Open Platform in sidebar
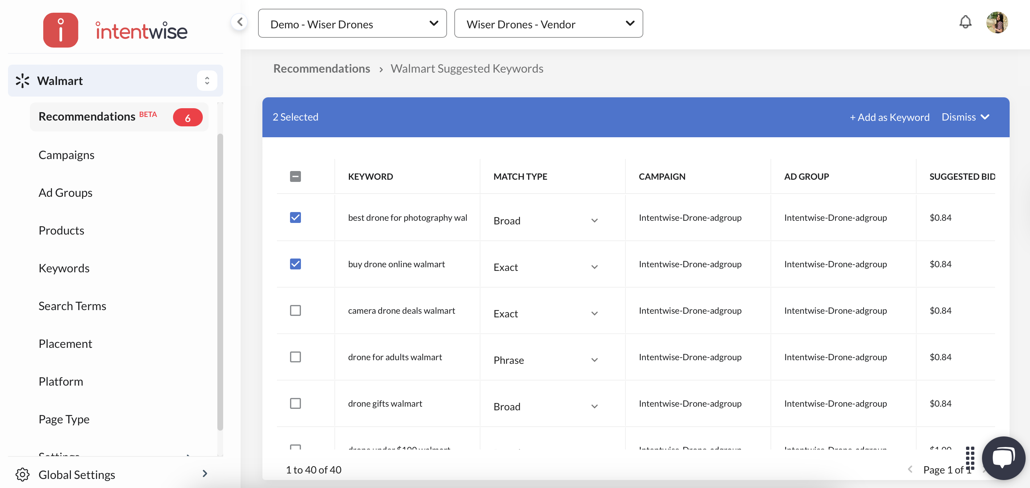The width and height of the screenshot is (1030, 488). click(x=61, y=381)
